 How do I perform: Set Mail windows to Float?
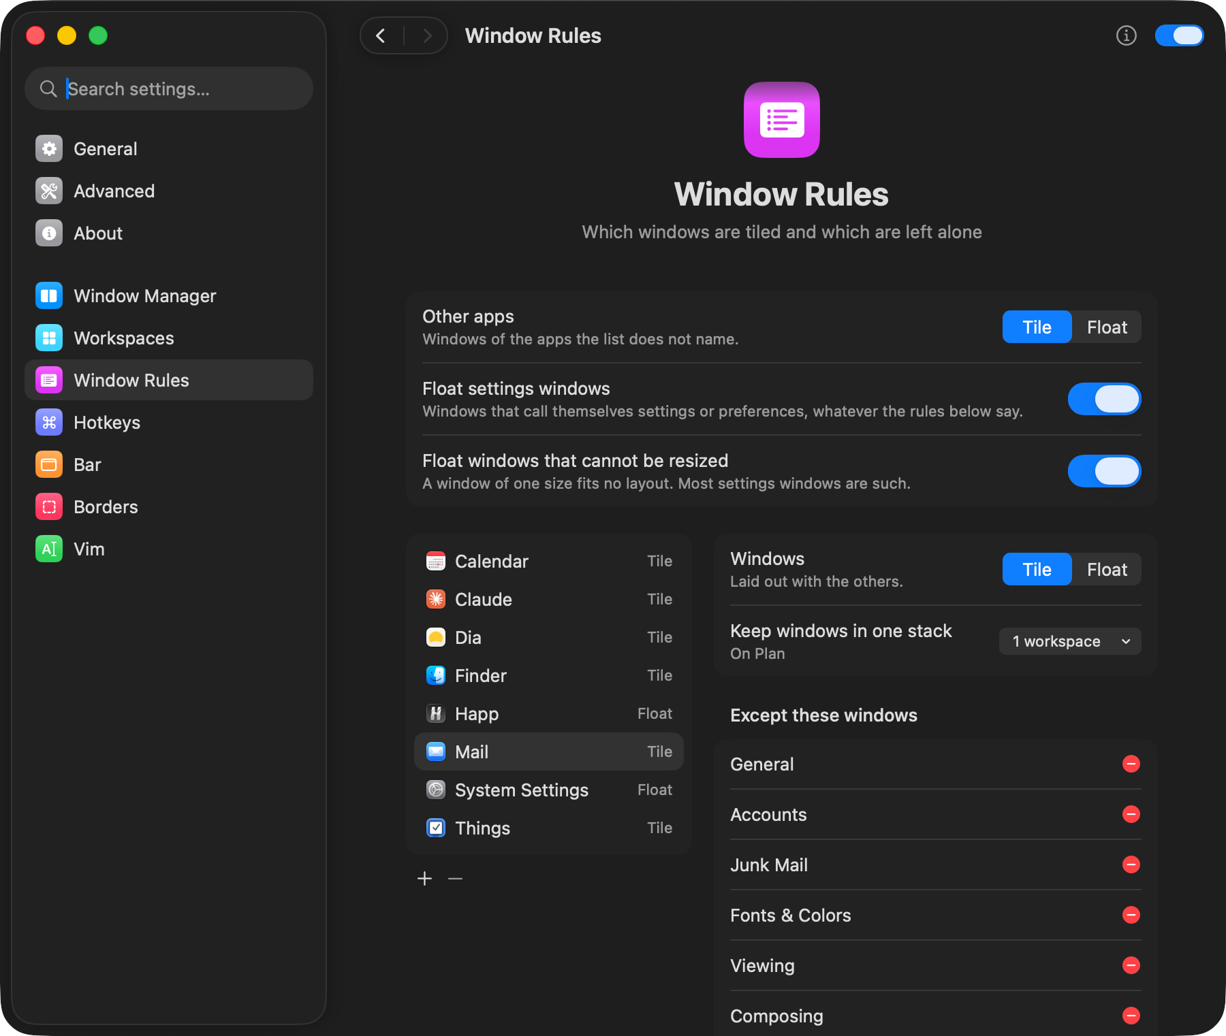1107,570
